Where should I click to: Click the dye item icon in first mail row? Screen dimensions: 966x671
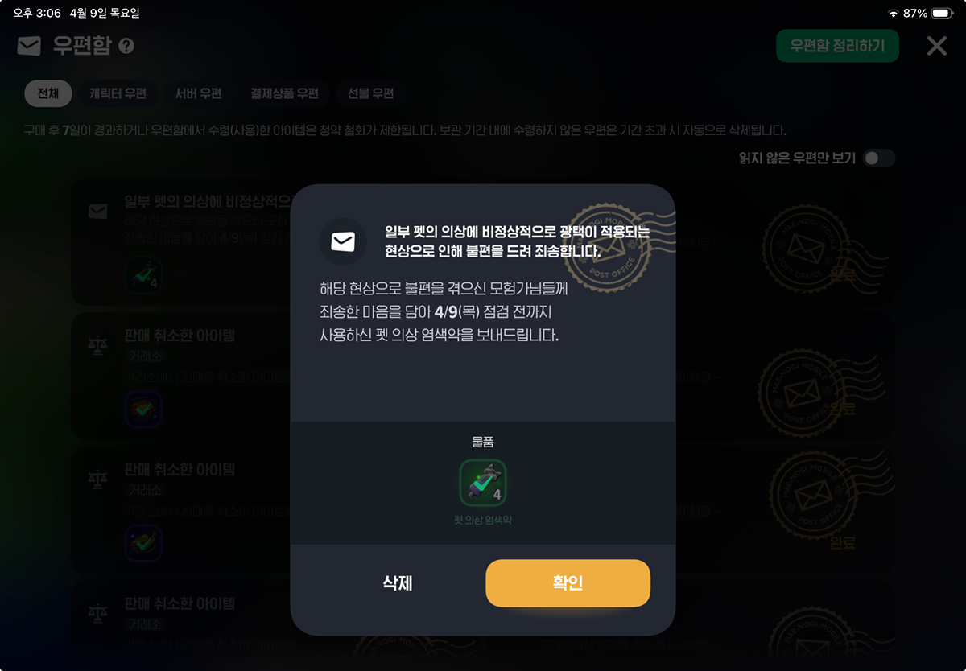(143, 275)
